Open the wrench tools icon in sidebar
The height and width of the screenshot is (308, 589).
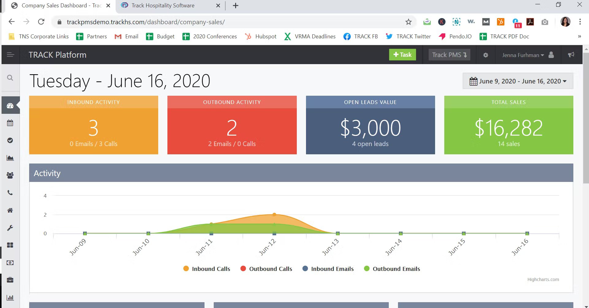10,228
